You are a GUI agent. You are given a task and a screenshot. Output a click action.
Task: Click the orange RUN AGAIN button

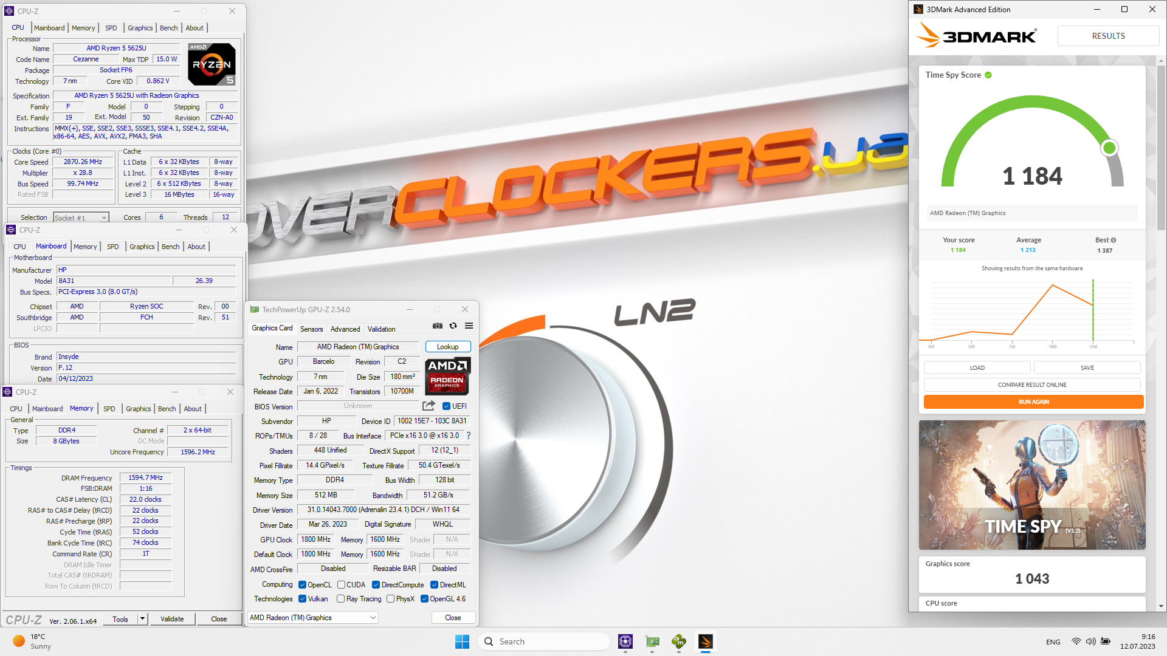[x=1033, y=402]
